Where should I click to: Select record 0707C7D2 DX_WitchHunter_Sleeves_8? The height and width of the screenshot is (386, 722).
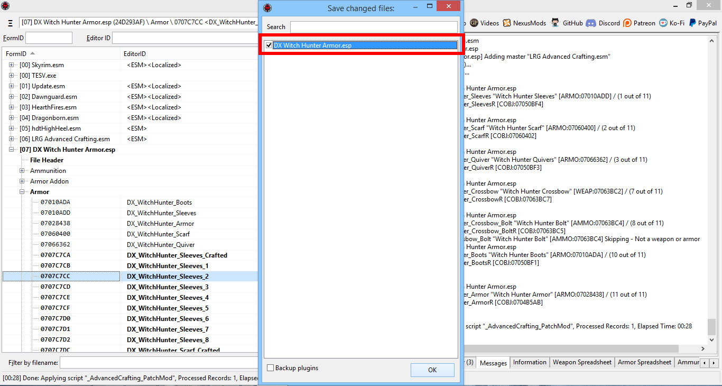[130, 340]
